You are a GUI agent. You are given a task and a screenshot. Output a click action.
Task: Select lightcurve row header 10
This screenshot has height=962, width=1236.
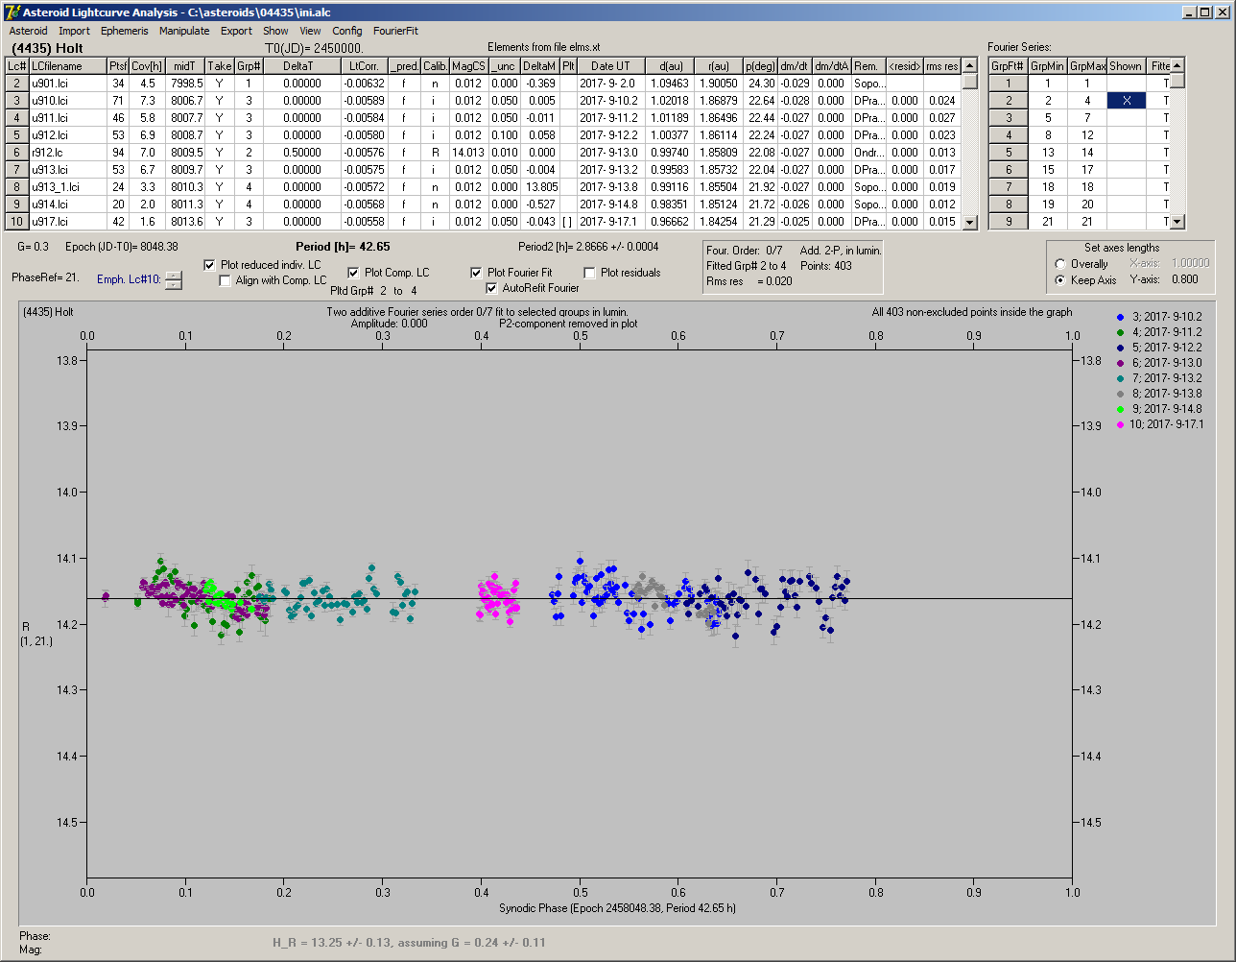(x=17, y=222)
